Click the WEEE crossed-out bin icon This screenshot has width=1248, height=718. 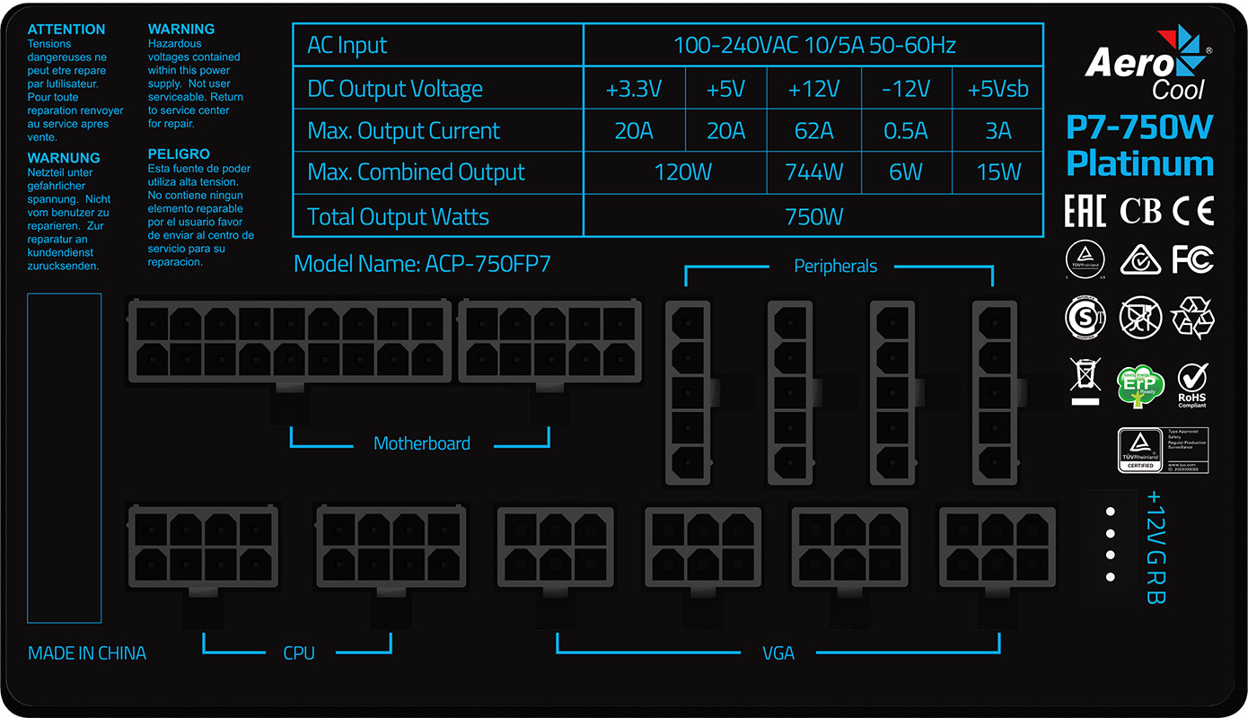[x=1085, y=382]
